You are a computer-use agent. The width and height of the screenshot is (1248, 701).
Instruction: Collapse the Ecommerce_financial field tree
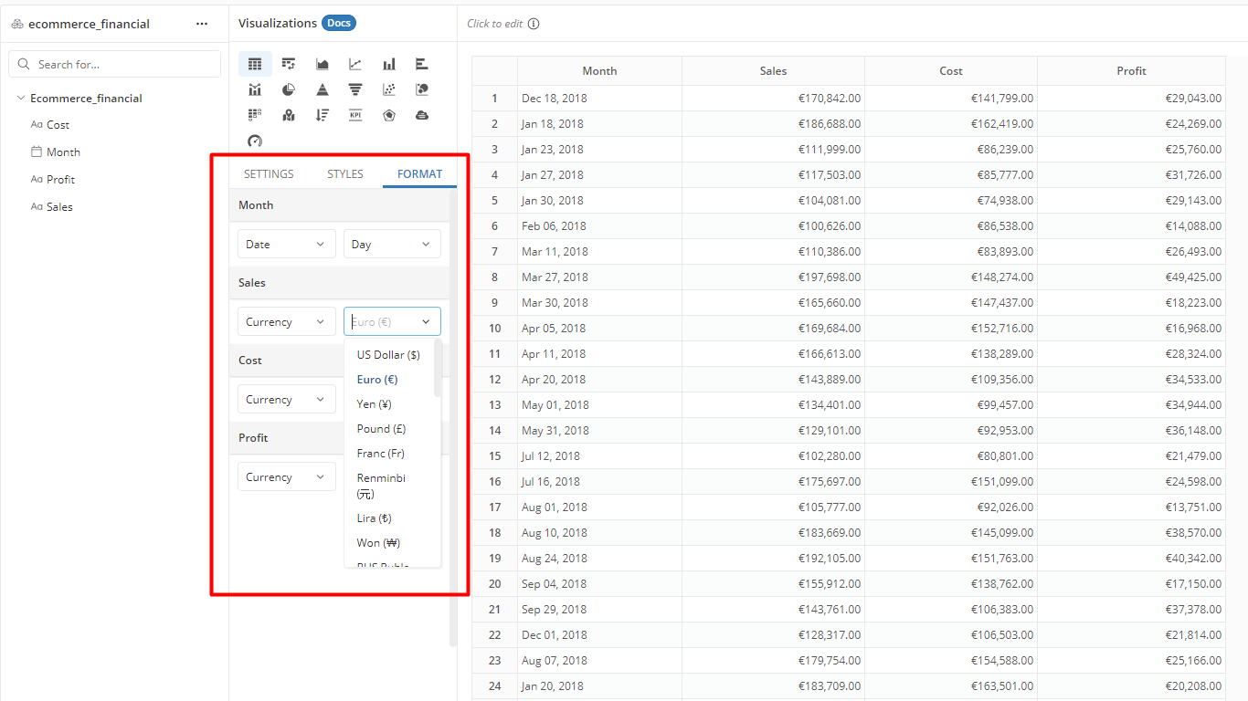(x=20, y=98)
